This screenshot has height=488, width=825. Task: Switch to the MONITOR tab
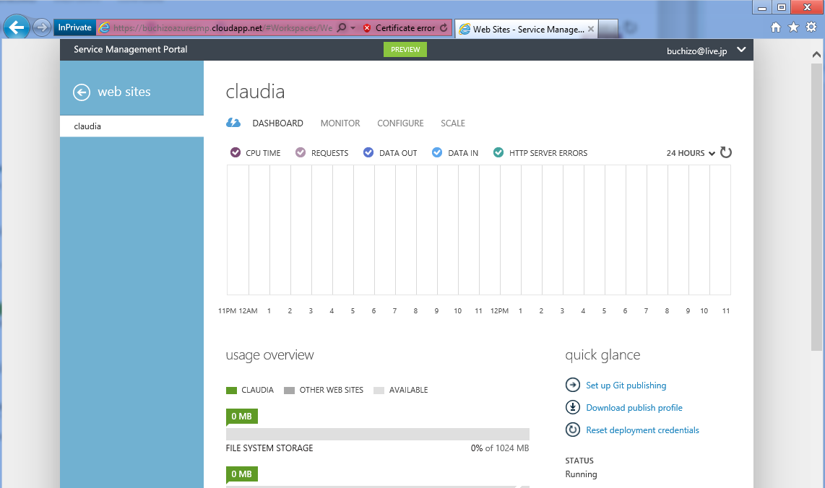(340, 123)
